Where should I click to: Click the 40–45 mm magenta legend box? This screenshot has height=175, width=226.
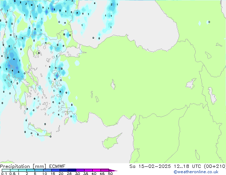click(97, 170)
